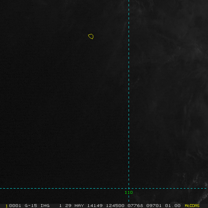Viewport: 208px width, 208px height.
Task: Click the green 110 longitude label
Action: 129,192
